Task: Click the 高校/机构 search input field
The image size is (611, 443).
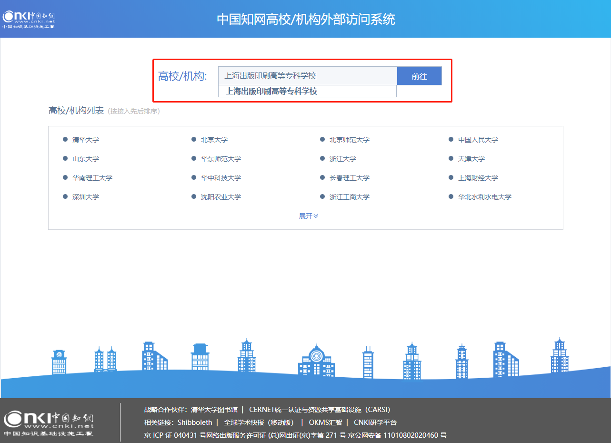Action: click(308, 76)
